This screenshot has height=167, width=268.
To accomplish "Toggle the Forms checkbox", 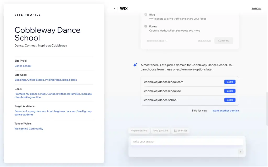I will pos(146,26).
